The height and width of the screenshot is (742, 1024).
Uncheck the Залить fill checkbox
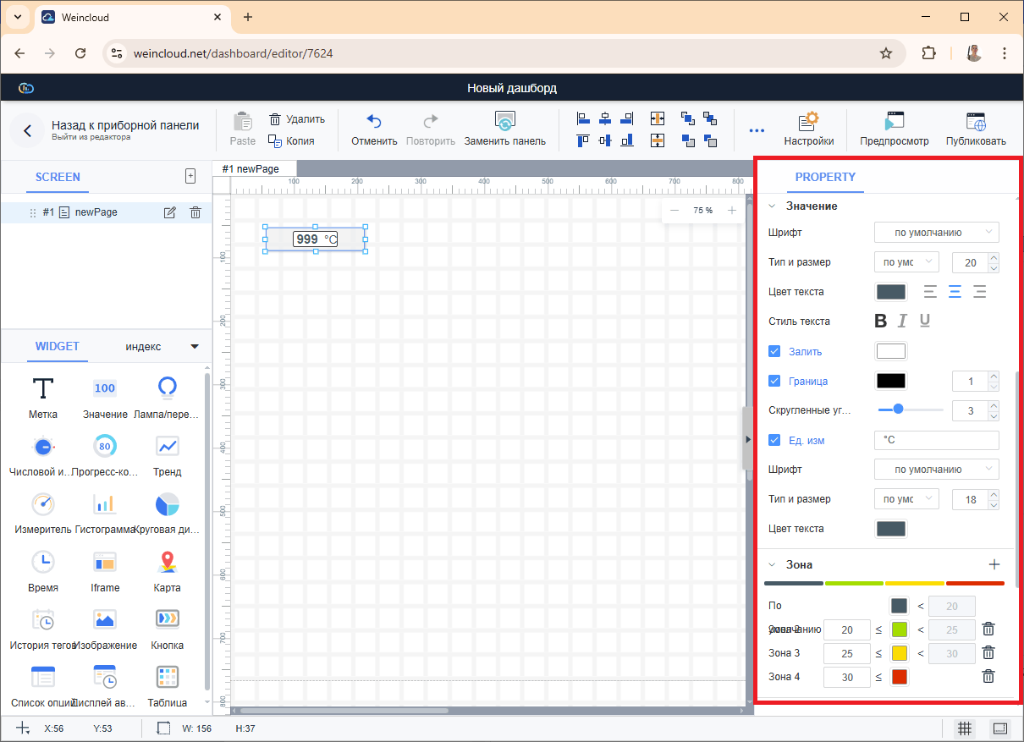click(x=774, y=351)
